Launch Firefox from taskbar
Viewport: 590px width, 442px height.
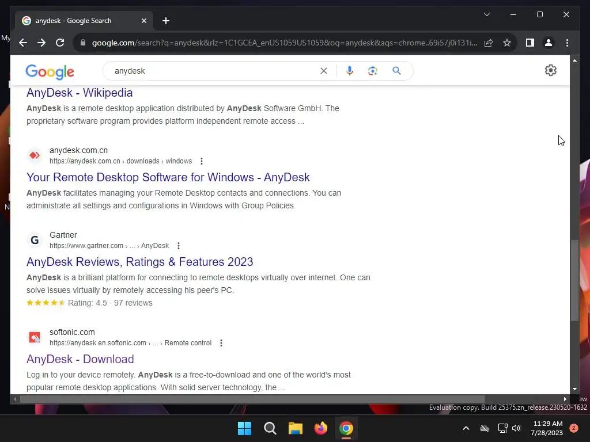[x=320, y=428]
